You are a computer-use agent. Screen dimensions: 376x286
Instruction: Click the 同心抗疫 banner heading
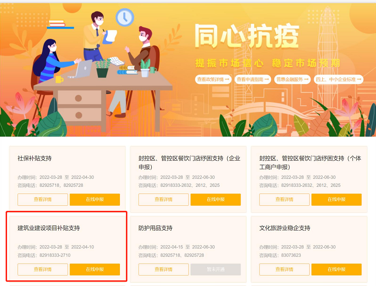(x=246, y=36)
